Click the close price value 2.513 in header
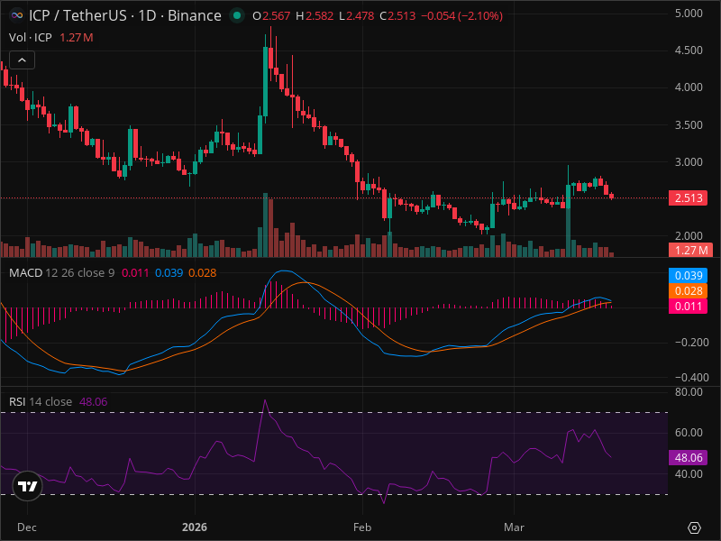 coord(401,15)
